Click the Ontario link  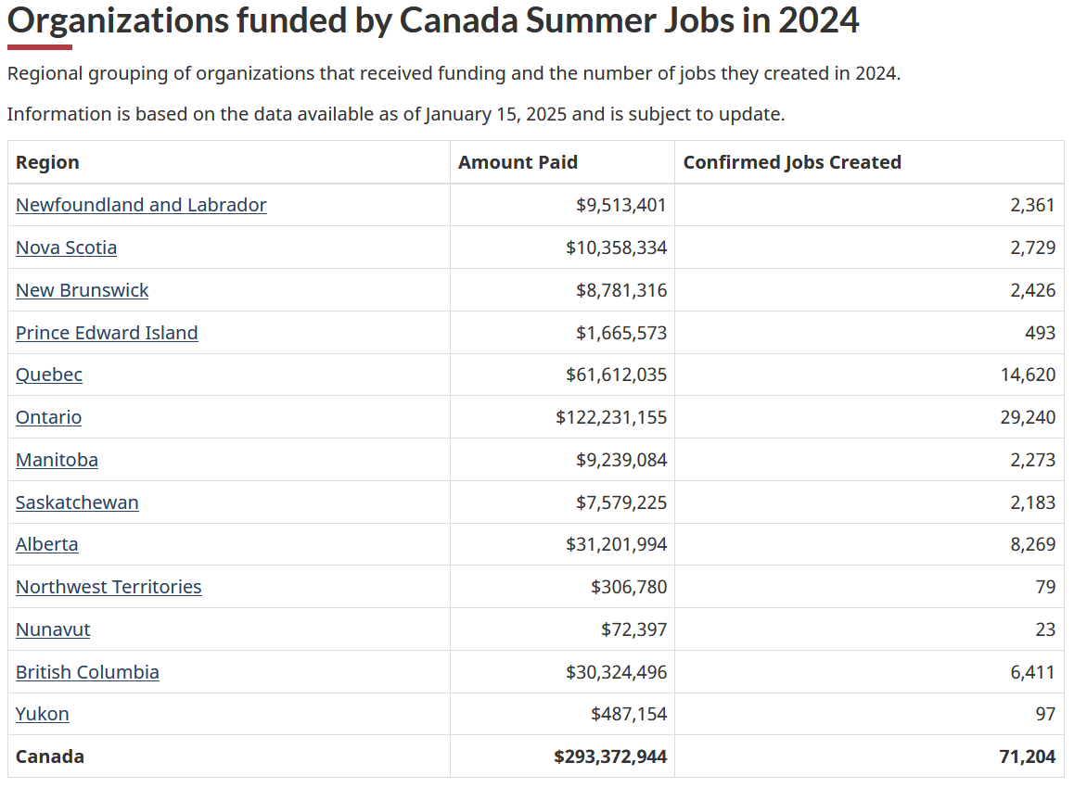pos(48,417)
